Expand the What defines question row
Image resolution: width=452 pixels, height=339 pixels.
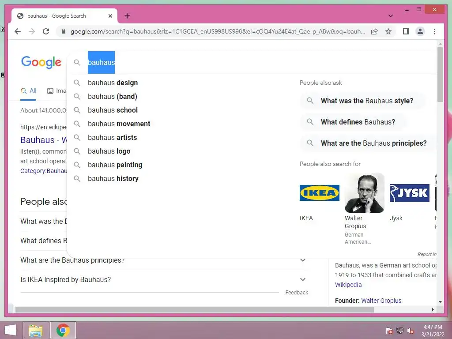(43, 241)
